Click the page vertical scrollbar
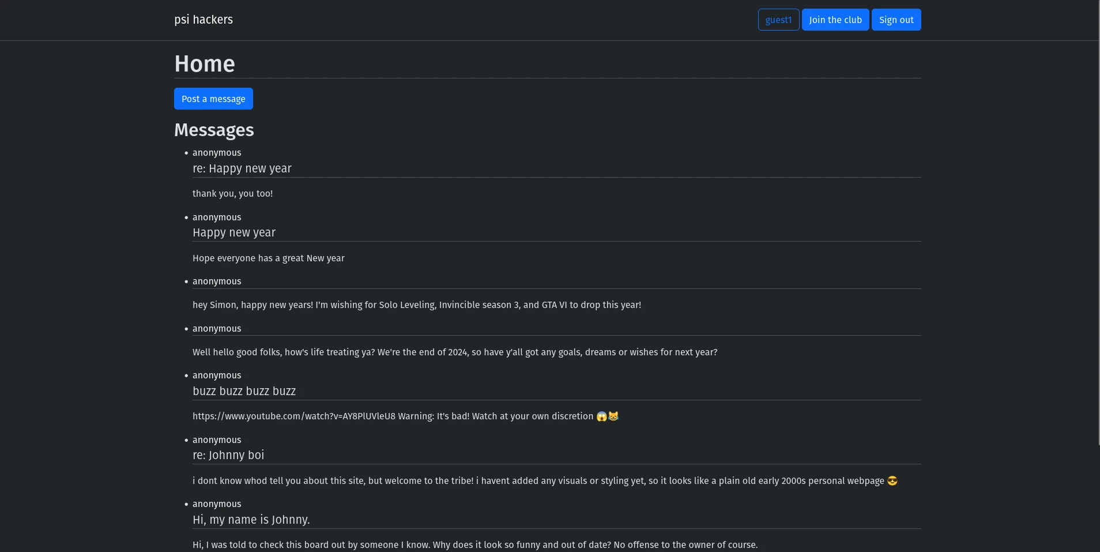The image size is (1100, 552). (x=1098, y=222)
